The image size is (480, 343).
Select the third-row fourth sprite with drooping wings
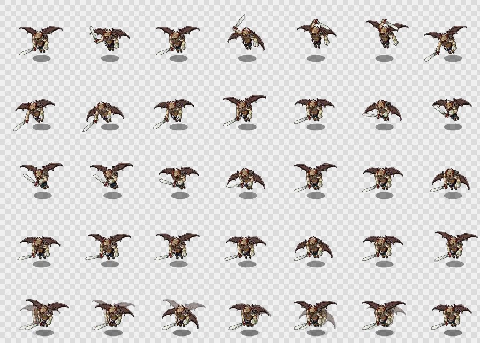(x=245, y=178)
